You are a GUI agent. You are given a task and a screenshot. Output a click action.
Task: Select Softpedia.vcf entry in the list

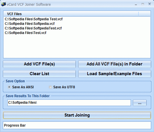point(30,24)
